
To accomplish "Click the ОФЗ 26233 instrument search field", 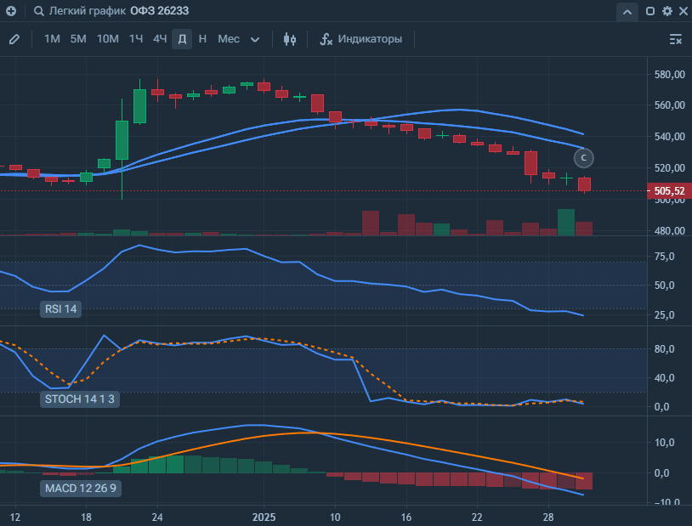I will coord(160,12).
